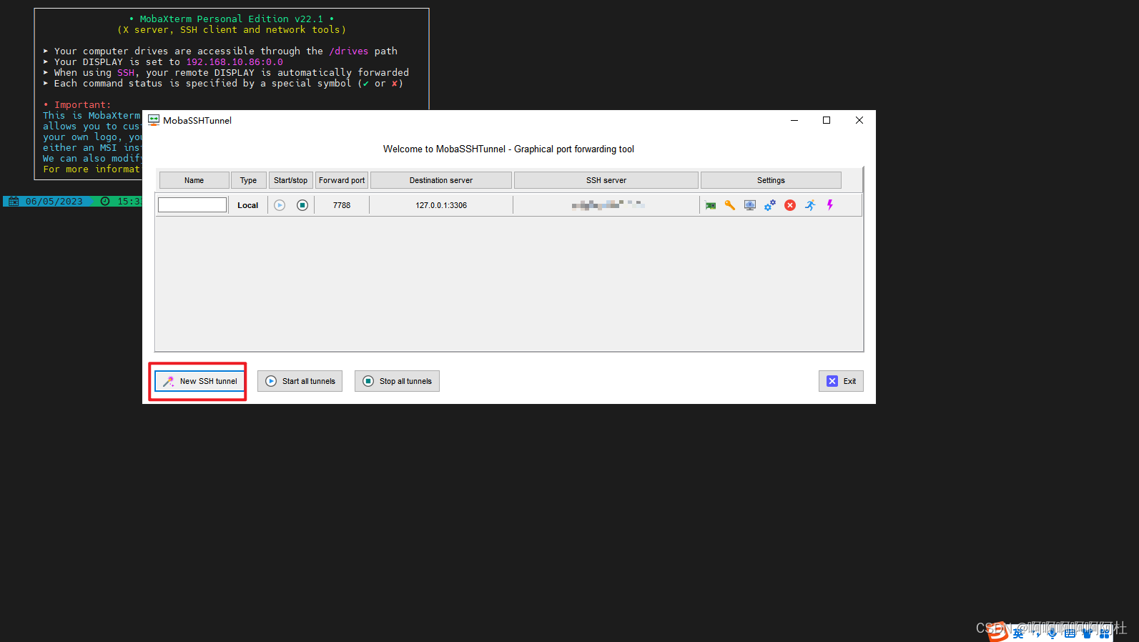
Task: Click the Type column header
Action: pyautogui.click(x=248, y=180)
